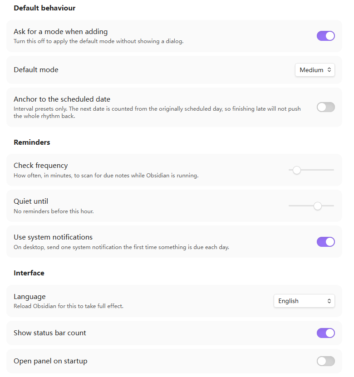
Task: Click far right end of Check frequency track
Action: click(333, 170)
